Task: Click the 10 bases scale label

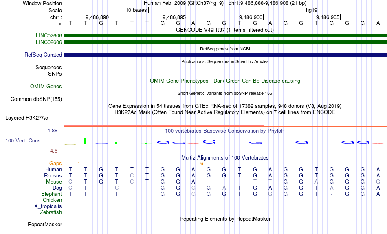Action: (136, 10)
